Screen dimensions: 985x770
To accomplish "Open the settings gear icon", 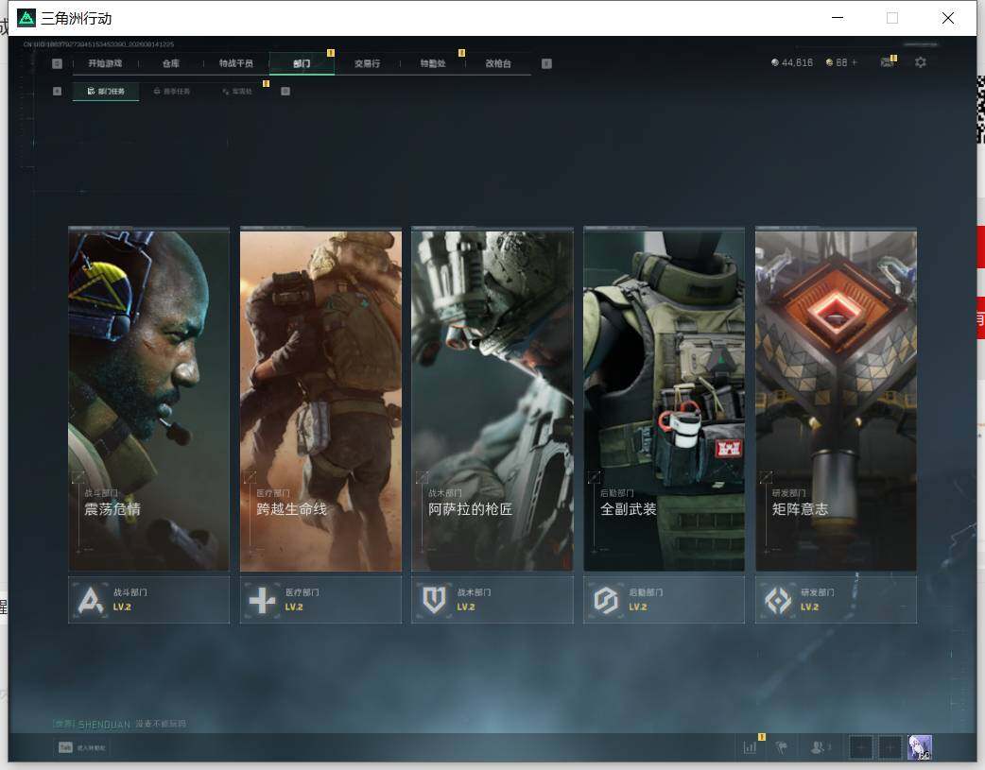I will tap(921, 62).
